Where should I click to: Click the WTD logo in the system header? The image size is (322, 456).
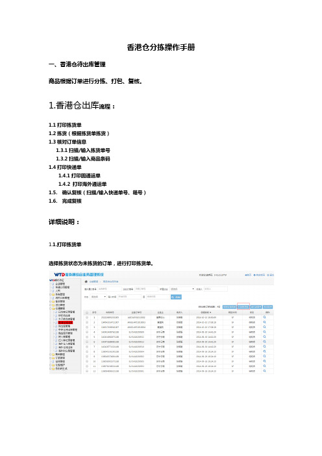(x=59, y=275)
